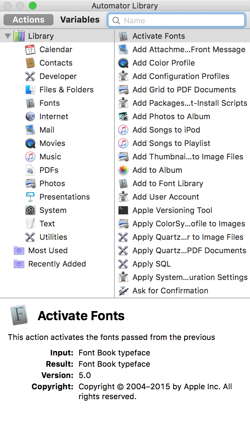Select Recently Added smart folder
The height and width of the screenshot is (433, 250).
coord(57,264)
